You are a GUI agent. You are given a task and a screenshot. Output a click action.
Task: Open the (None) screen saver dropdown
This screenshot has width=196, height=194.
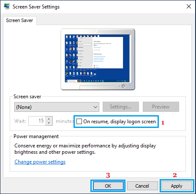(x=57, y=107)
